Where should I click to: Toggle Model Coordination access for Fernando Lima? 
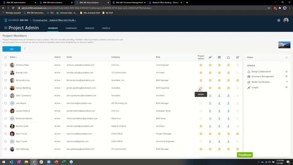[x=238, y=81]
